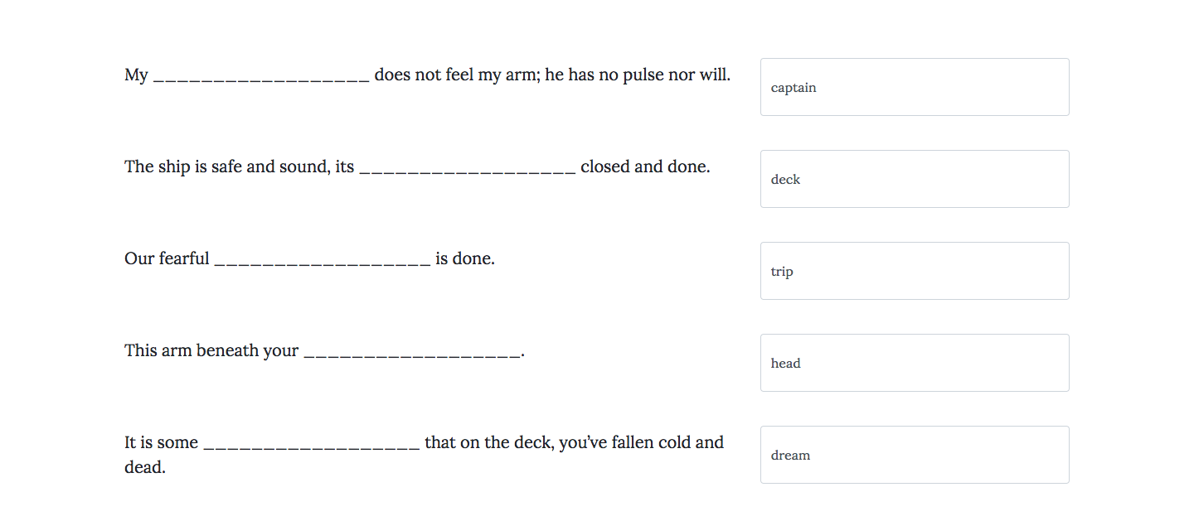This screenshot has height=521, width=1194.
Task: Click the word 'dead.' on the last line
Action: click(x=145, y=467)
